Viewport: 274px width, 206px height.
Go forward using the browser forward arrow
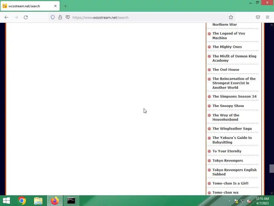tap(16, 17)
